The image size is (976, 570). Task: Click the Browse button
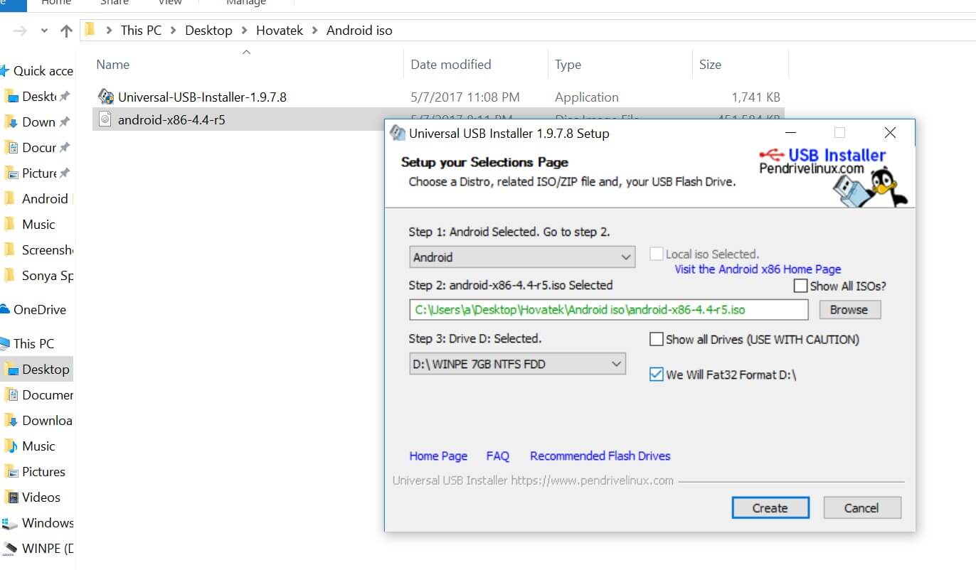tap(850, 309)
